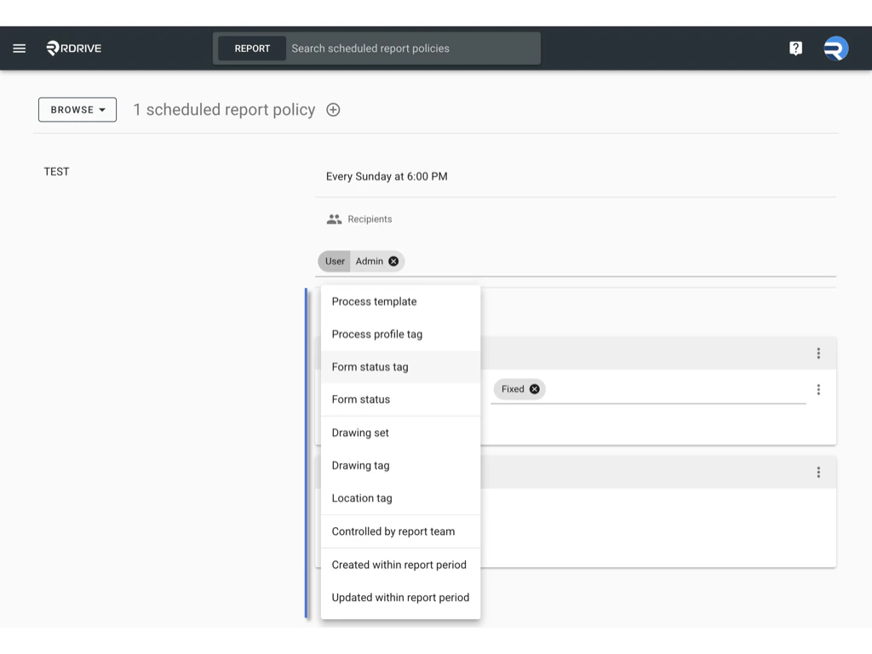Click the Recipients people icon
Image resolution: width=872 pixels, height=654 pixels.
click(x=333, y=218)
